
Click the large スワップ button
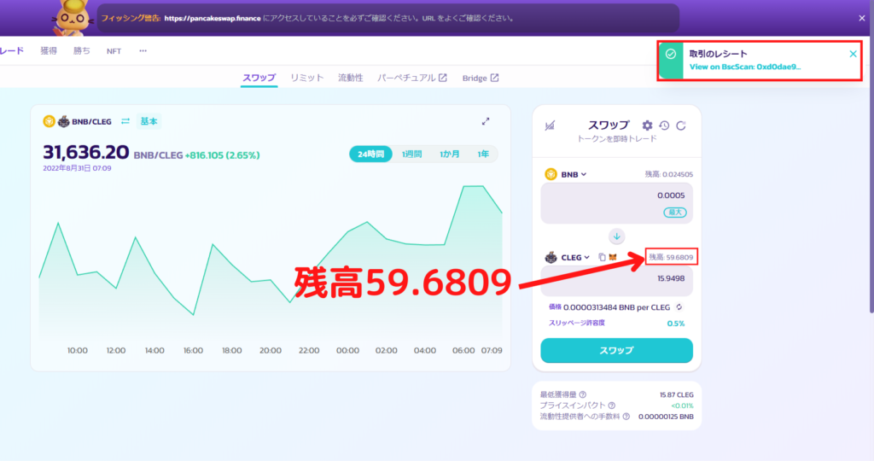click(616, 351)
